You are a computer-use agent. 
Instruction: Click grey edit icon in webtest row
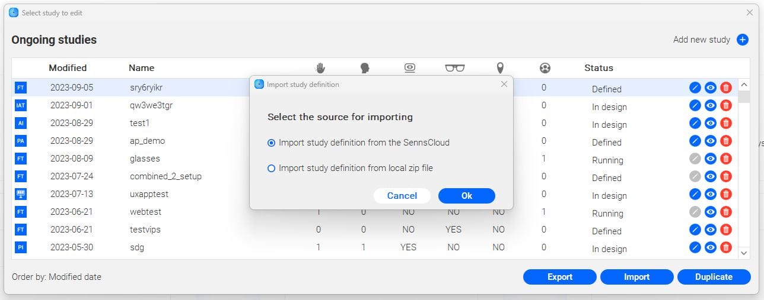click(x=695, y=212)
